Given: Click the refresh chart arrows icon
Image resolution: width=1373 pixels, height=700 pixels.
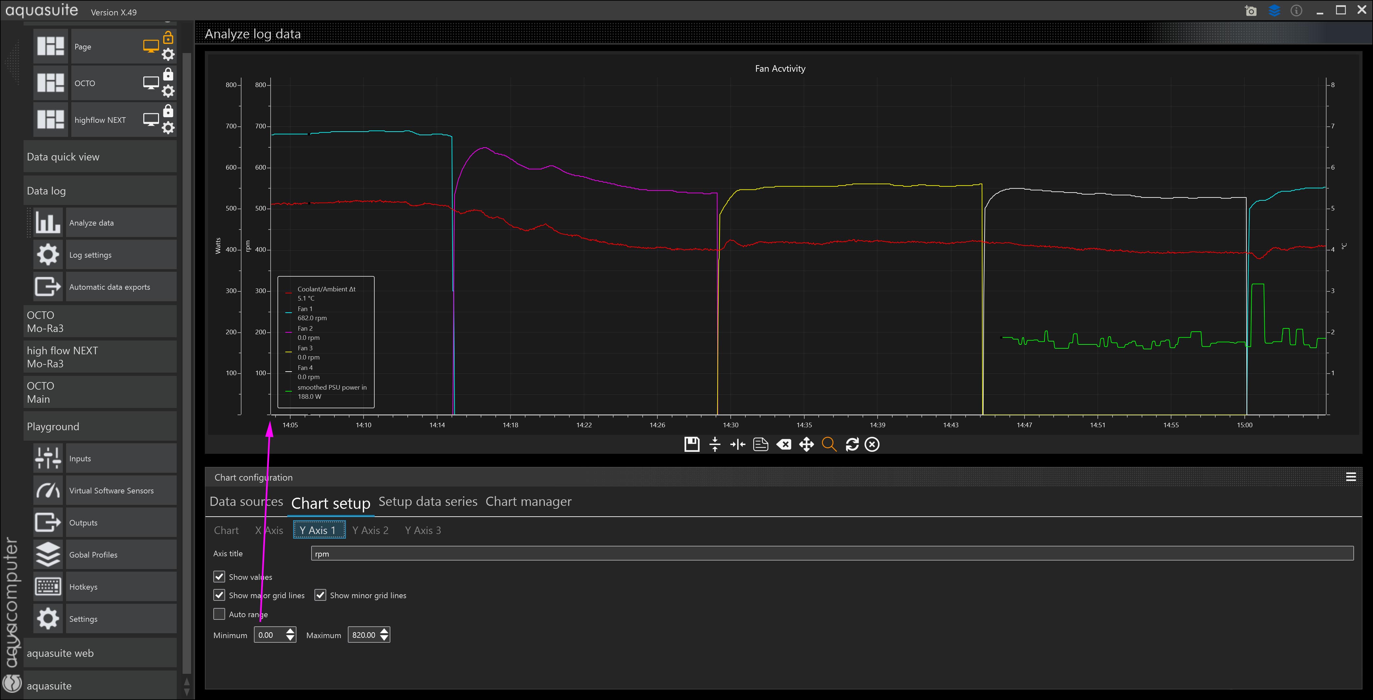Looking at the screenshot, I should pyautogui.click(x=852, y=444).
